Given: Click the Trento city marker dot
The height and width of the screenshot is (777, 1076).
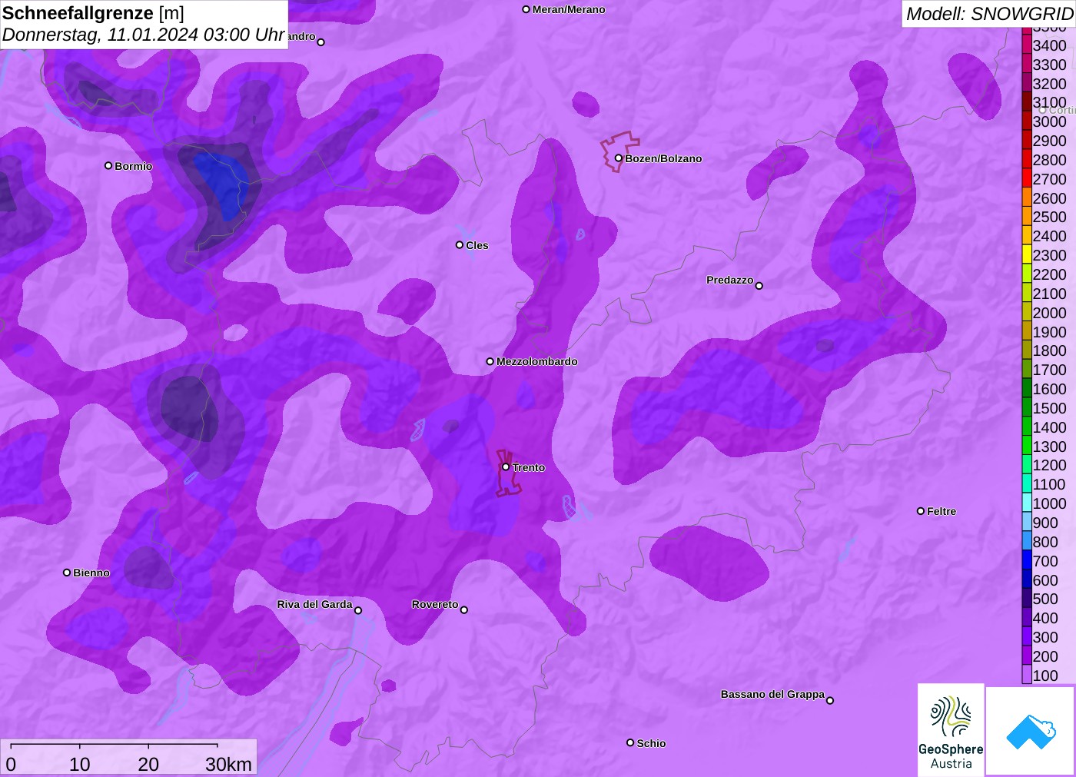Looking at the screenshot, I should tap(506, 467).
